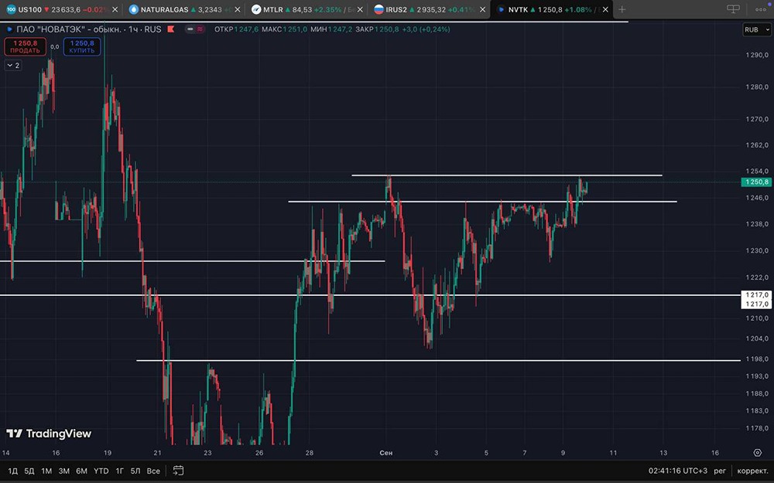Click the NATURALGAS droplet logo icon
This screenshot has width=774, height=483.
click(x=133, y=9)
